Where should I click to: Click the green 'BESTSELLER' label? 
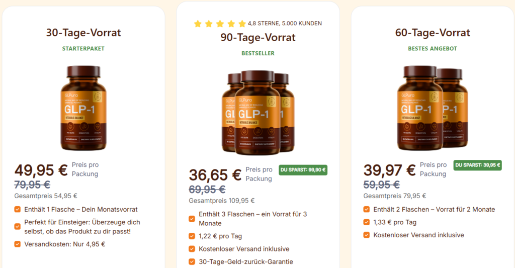tap(258, 53)
